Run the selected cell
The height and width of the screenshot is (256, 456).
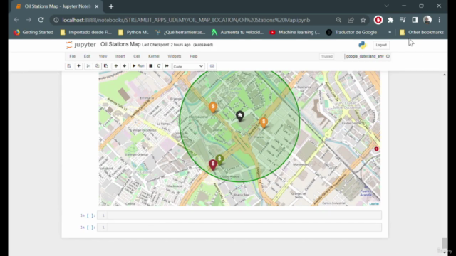click(x=138, y=66)
